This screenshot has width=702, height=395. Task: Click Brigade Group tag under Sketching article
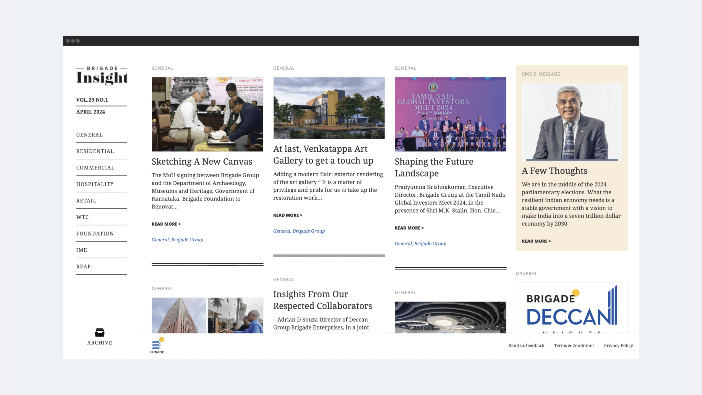(x=187, y=239)
